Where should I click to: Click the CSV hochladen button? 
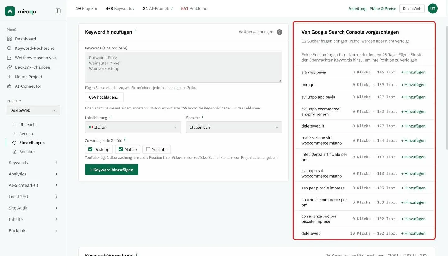point(104,97)
